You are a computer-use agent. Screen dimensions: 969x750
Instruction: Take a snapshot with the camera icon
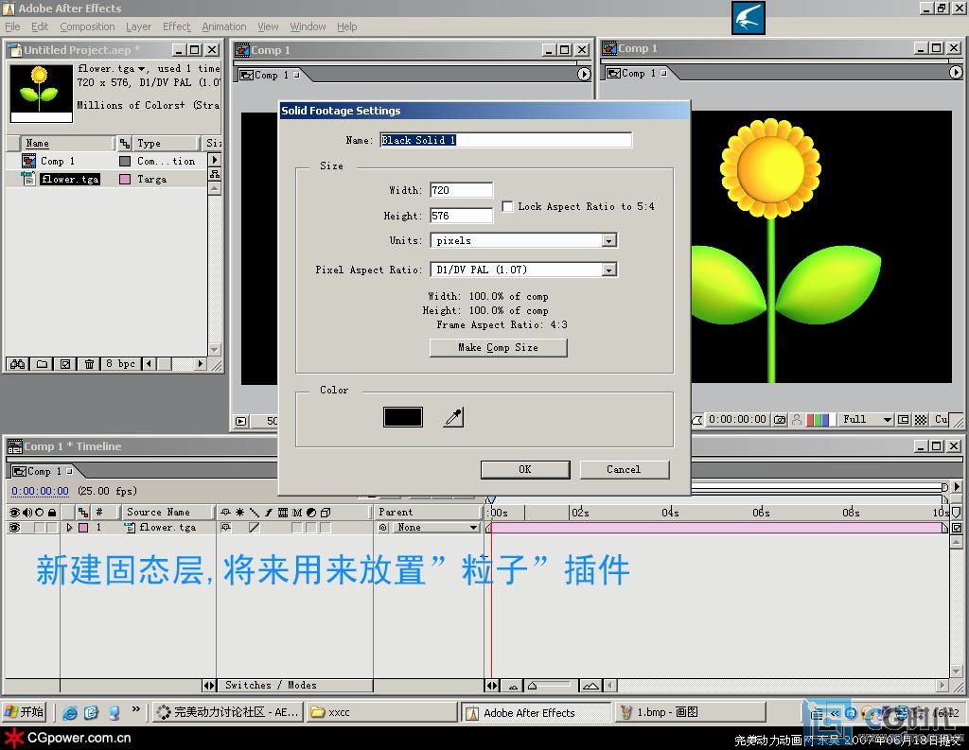click(780, 420)
